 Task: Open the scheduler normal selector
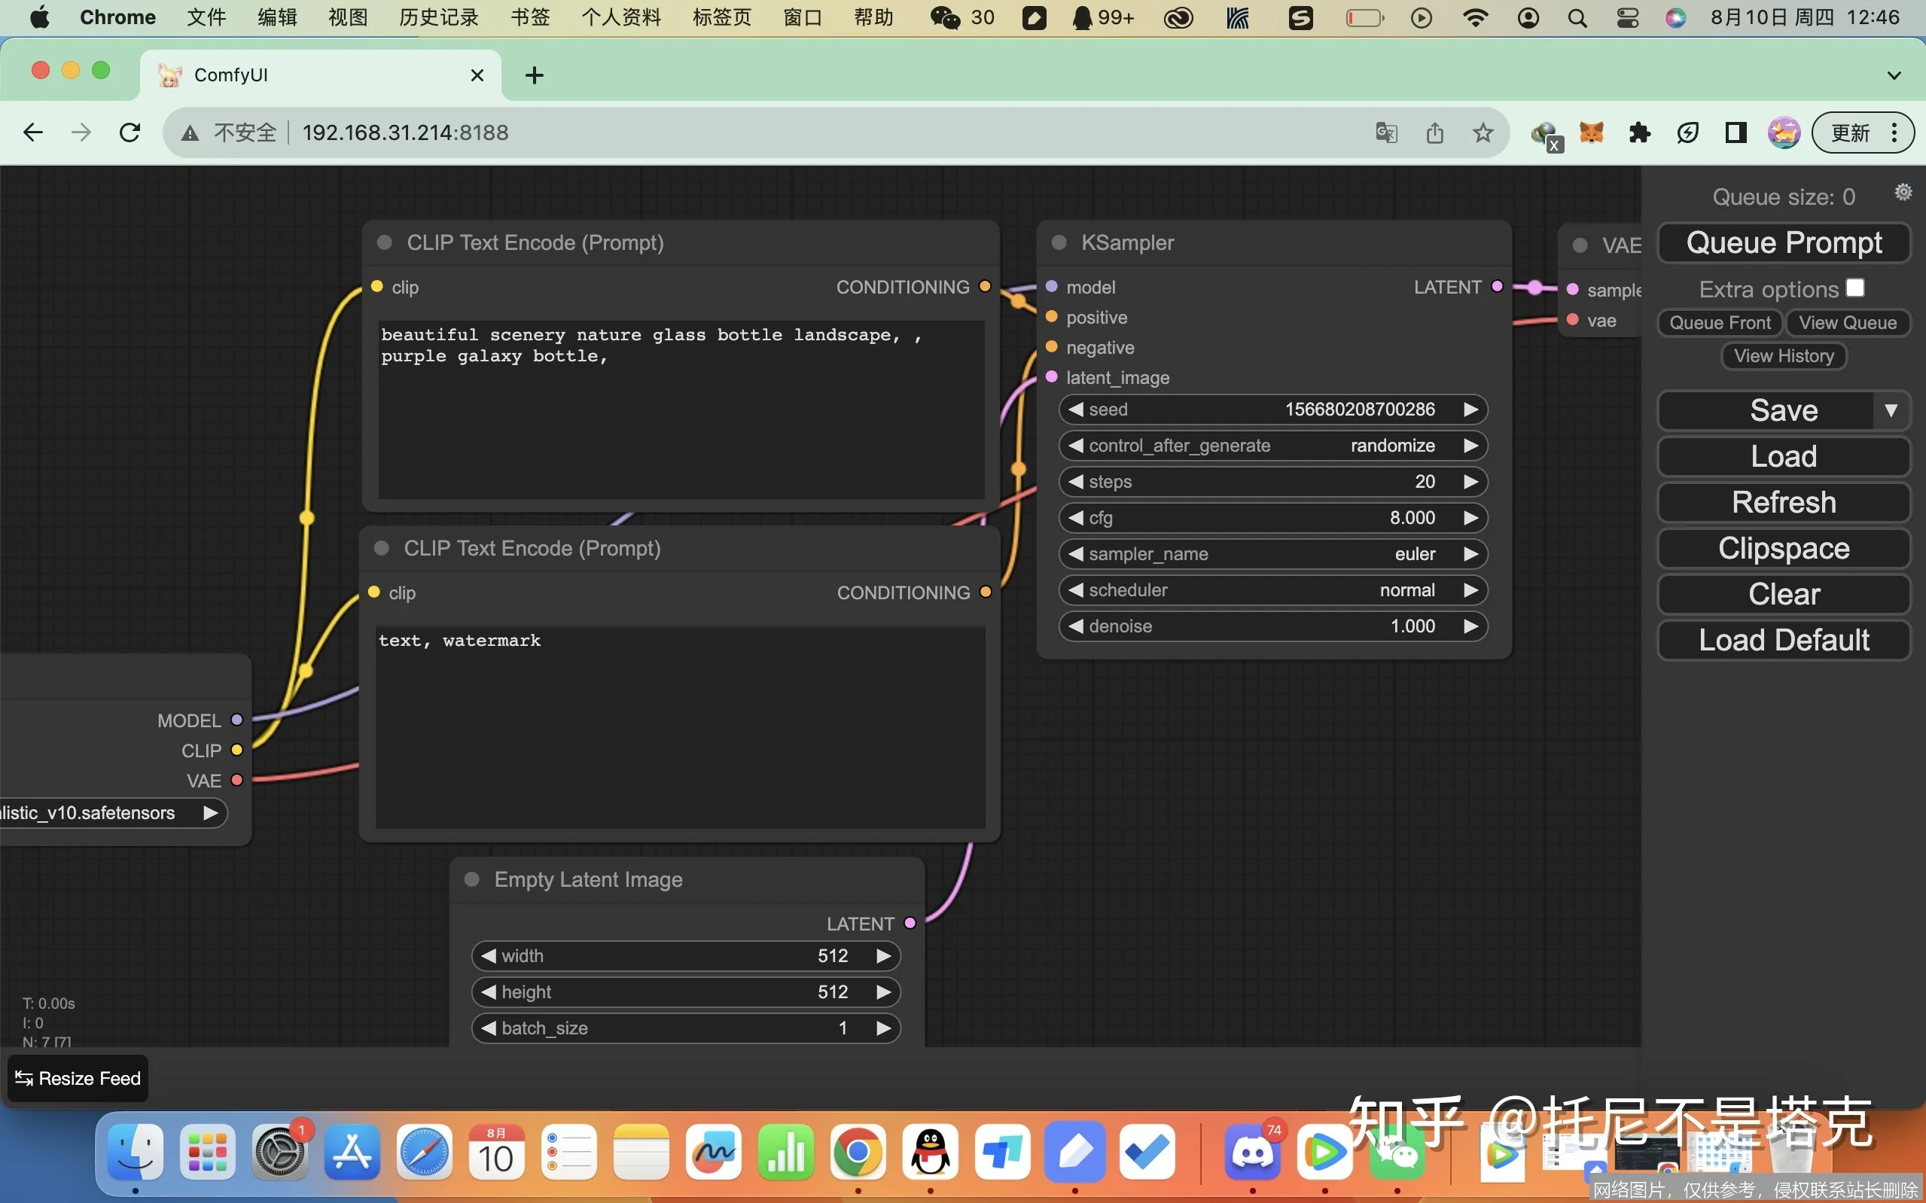pyautogui.click(x=1273, y=590)
